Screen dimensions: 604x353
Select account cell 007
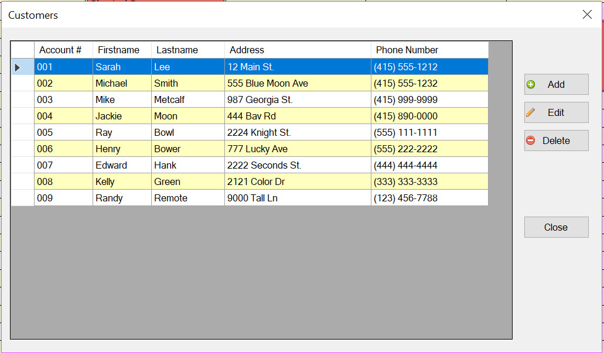point(63,165)
